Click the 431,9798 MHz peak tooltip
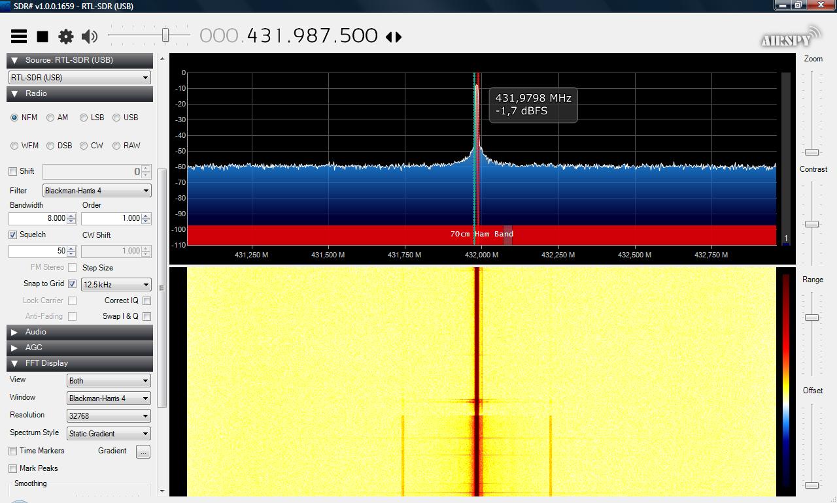This screenshot has width=837, height=503. 534,105
